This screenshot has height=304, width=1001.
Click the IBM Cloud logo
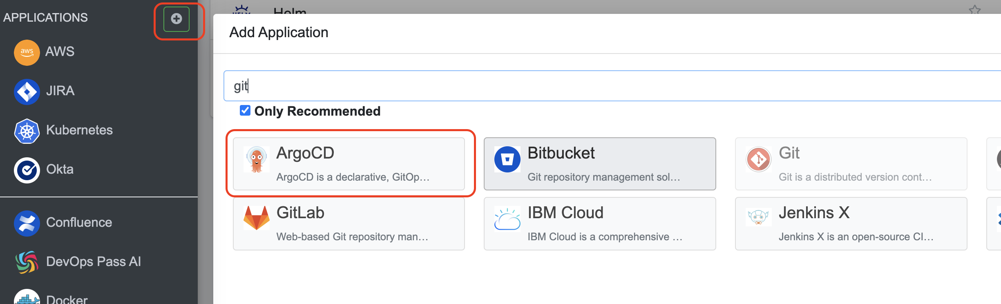[x=507, y=219]
